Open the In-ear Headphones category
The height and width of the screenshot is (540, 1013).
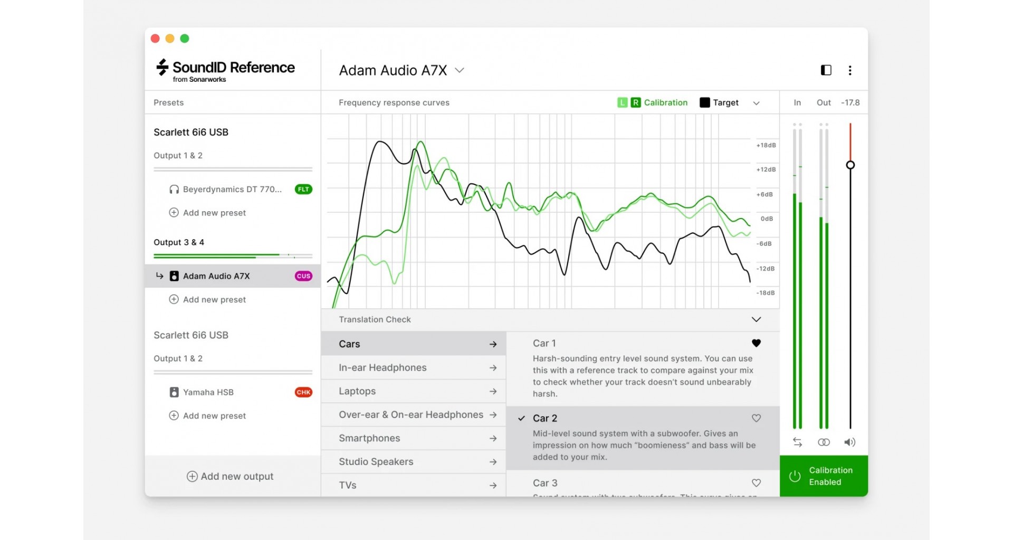(x=414, y=367)
